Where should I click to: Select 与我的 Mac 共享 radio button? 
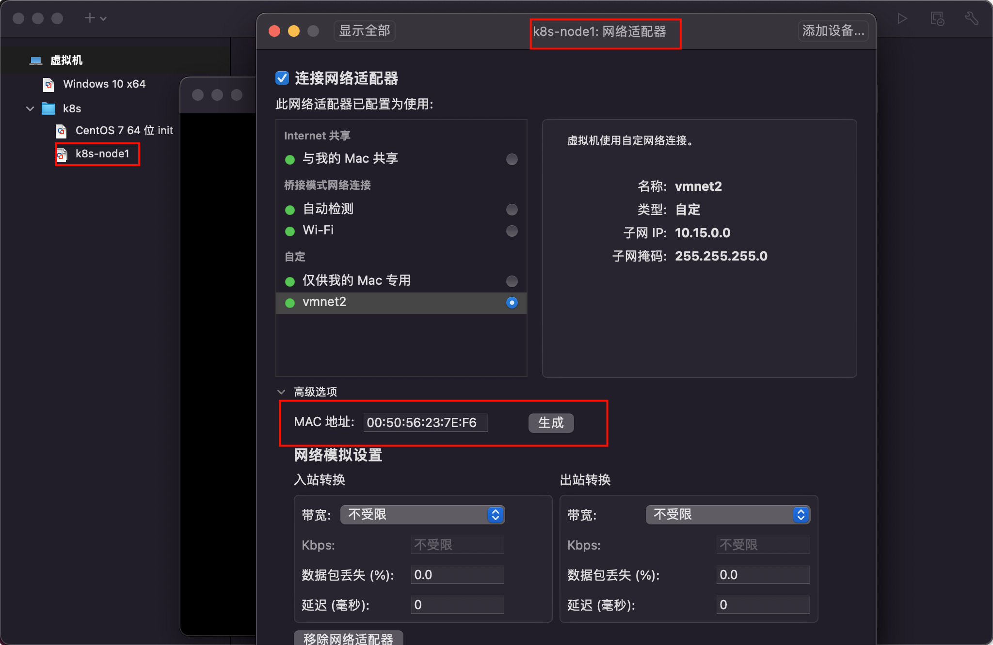click(x=512, y=159)
